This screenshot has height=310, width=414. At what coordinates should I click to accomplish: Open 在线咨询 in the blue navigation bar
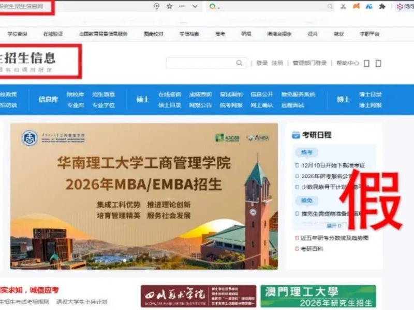pos(170,94)
